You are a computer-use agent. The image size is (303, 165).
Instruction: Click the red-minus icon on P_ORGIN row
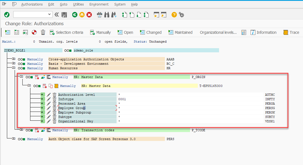click(37, 77)
